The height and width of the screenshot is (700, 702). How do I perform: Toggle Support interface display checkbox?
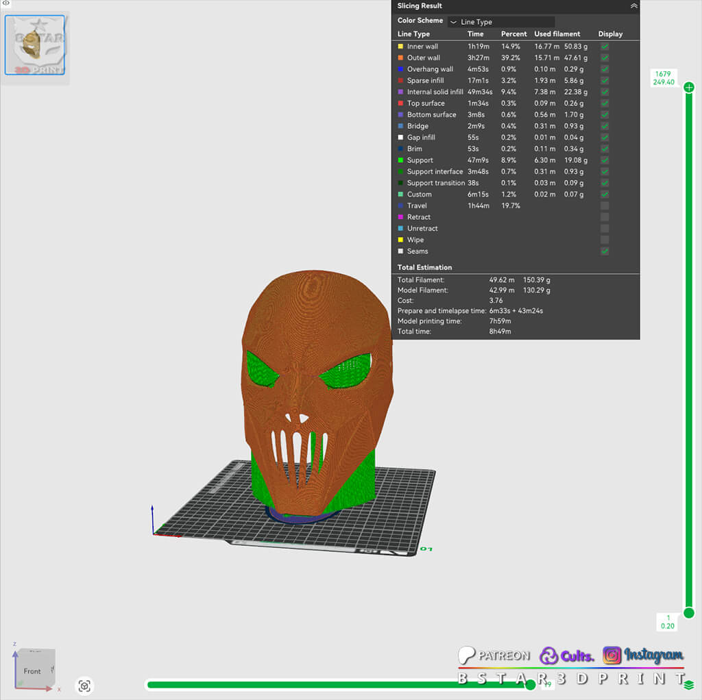tap(605, 171)
